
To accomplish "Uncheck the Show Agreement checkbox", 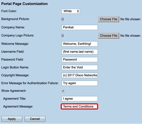I will 63,91.
